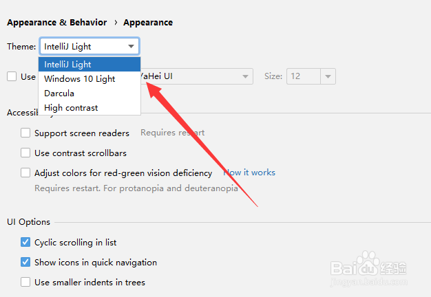
Task: Enable Use custom font checkbox
Action: [x=12, y=76]
